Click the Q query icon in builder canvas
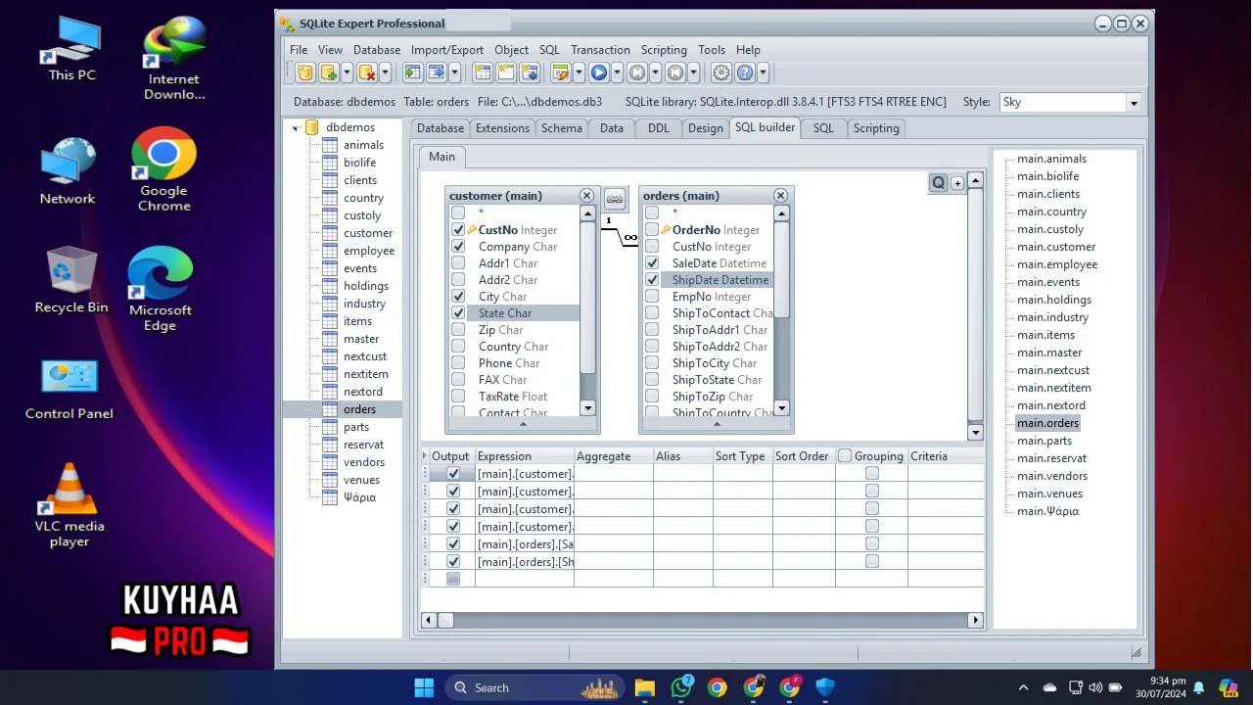 click(x=939, y=183)
